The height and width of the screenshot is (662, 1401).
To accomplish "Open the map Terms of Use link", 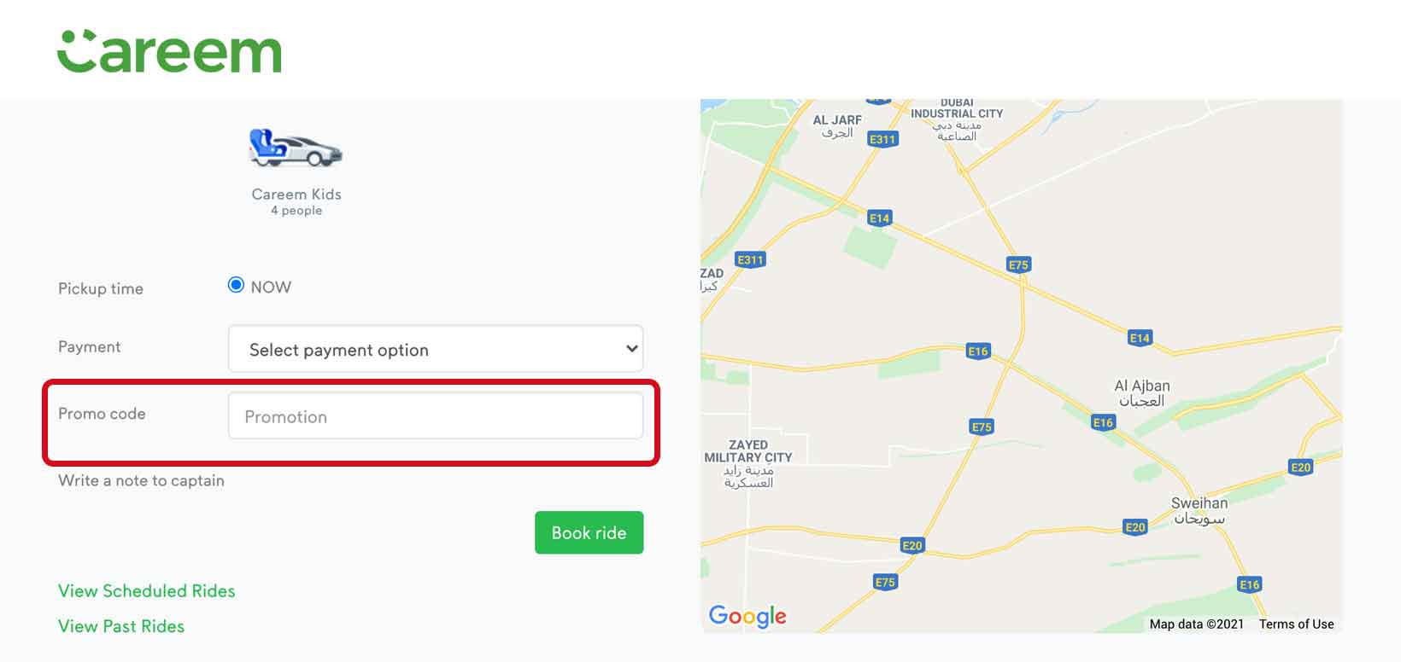I will [1296, 624].
